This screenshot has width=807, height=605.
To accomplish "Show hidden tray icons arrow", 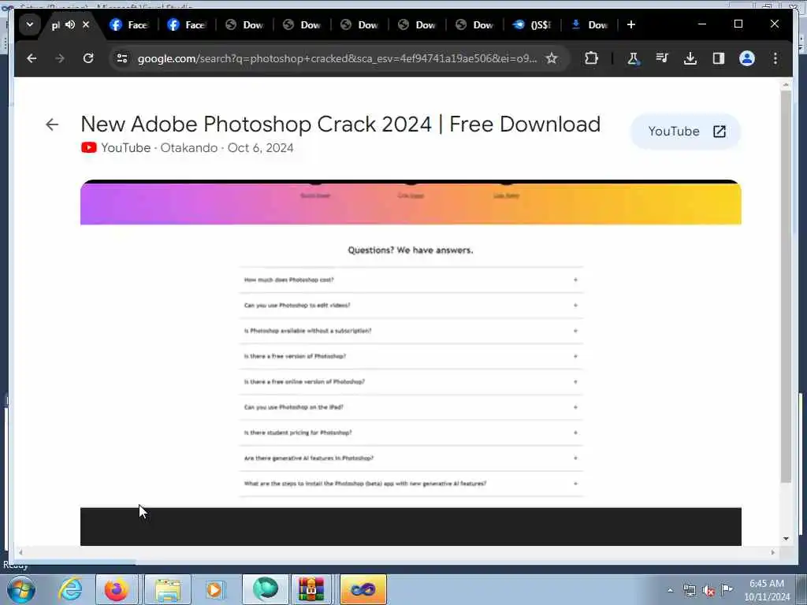I will 670,591.
